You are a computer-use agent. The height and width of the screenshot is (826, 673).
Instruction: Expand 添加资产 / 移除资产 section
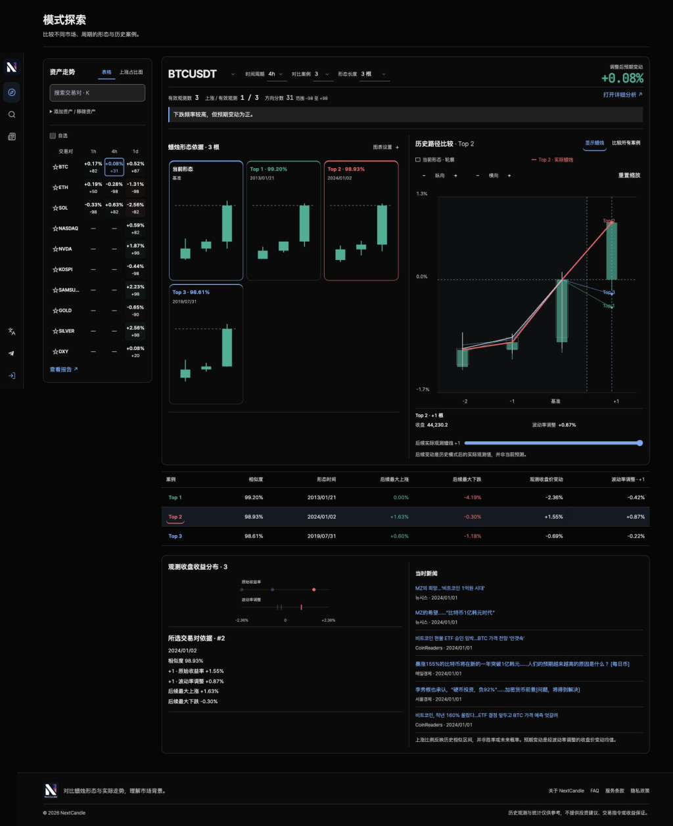click(x=72, y=112)
